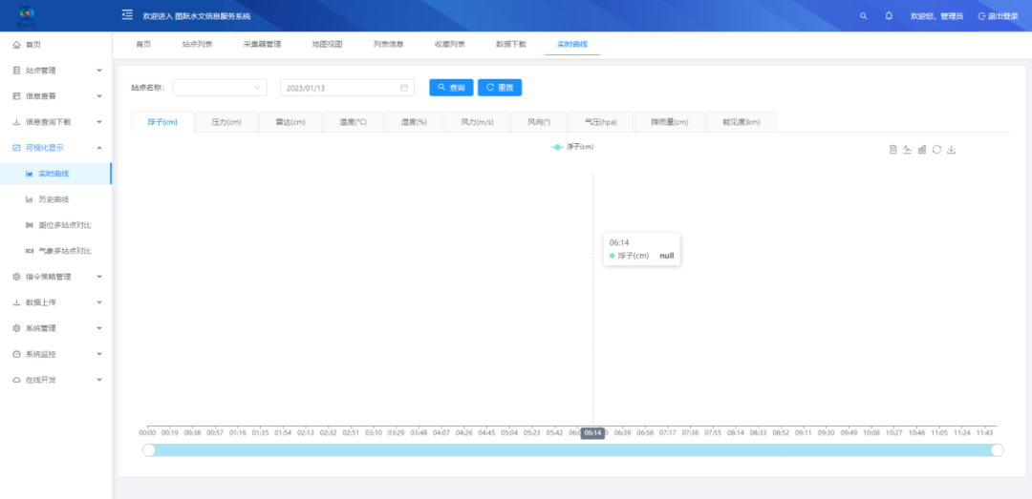The width and height of the screenshot is (1032, 499).
Task: Switch chart to bar graph icon
Action: 922,150
